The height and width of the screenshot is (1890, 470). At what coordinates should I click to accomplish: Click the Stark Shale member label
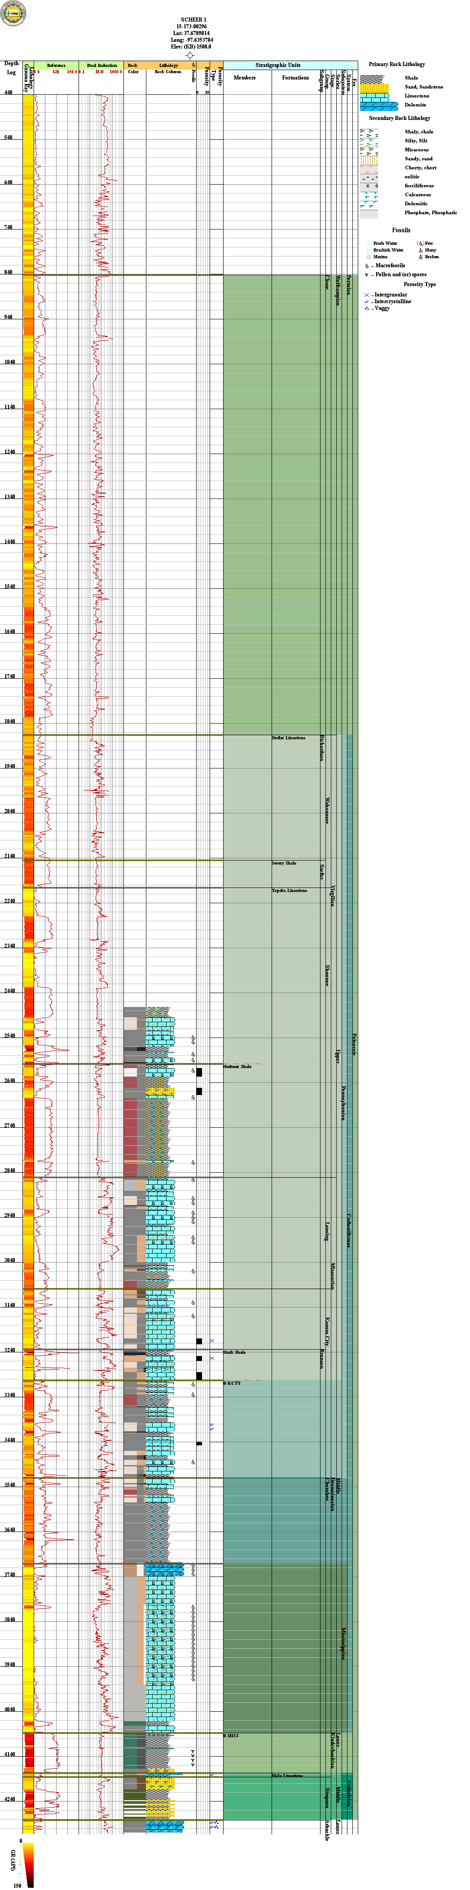(x=235, y=1352)
